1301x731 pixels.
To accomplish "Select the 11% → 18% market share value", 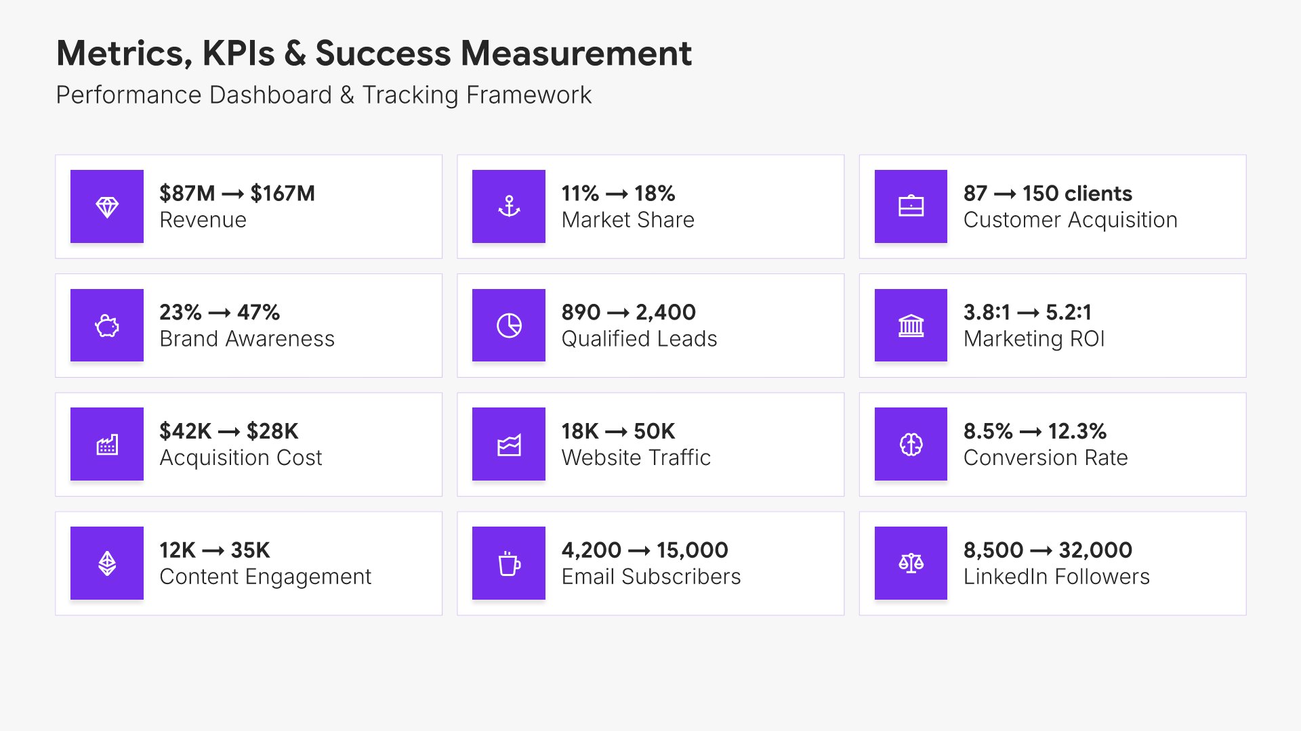I will coord(618,194).
